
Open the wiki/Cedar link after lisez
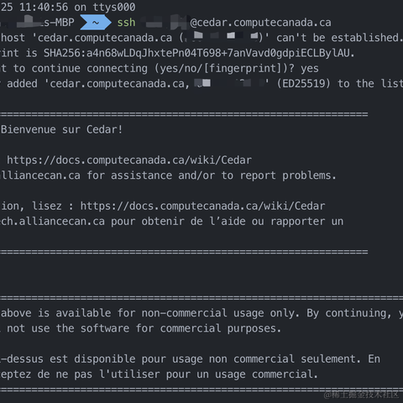[202, 206]
